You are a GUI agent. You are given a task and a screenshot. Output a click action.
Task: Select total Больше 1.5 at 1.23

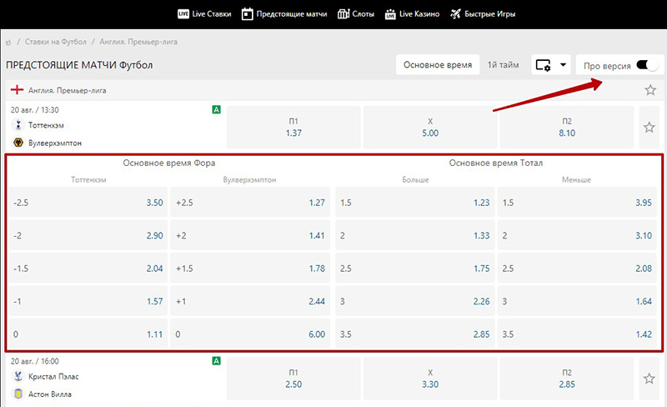coord(415,203)
